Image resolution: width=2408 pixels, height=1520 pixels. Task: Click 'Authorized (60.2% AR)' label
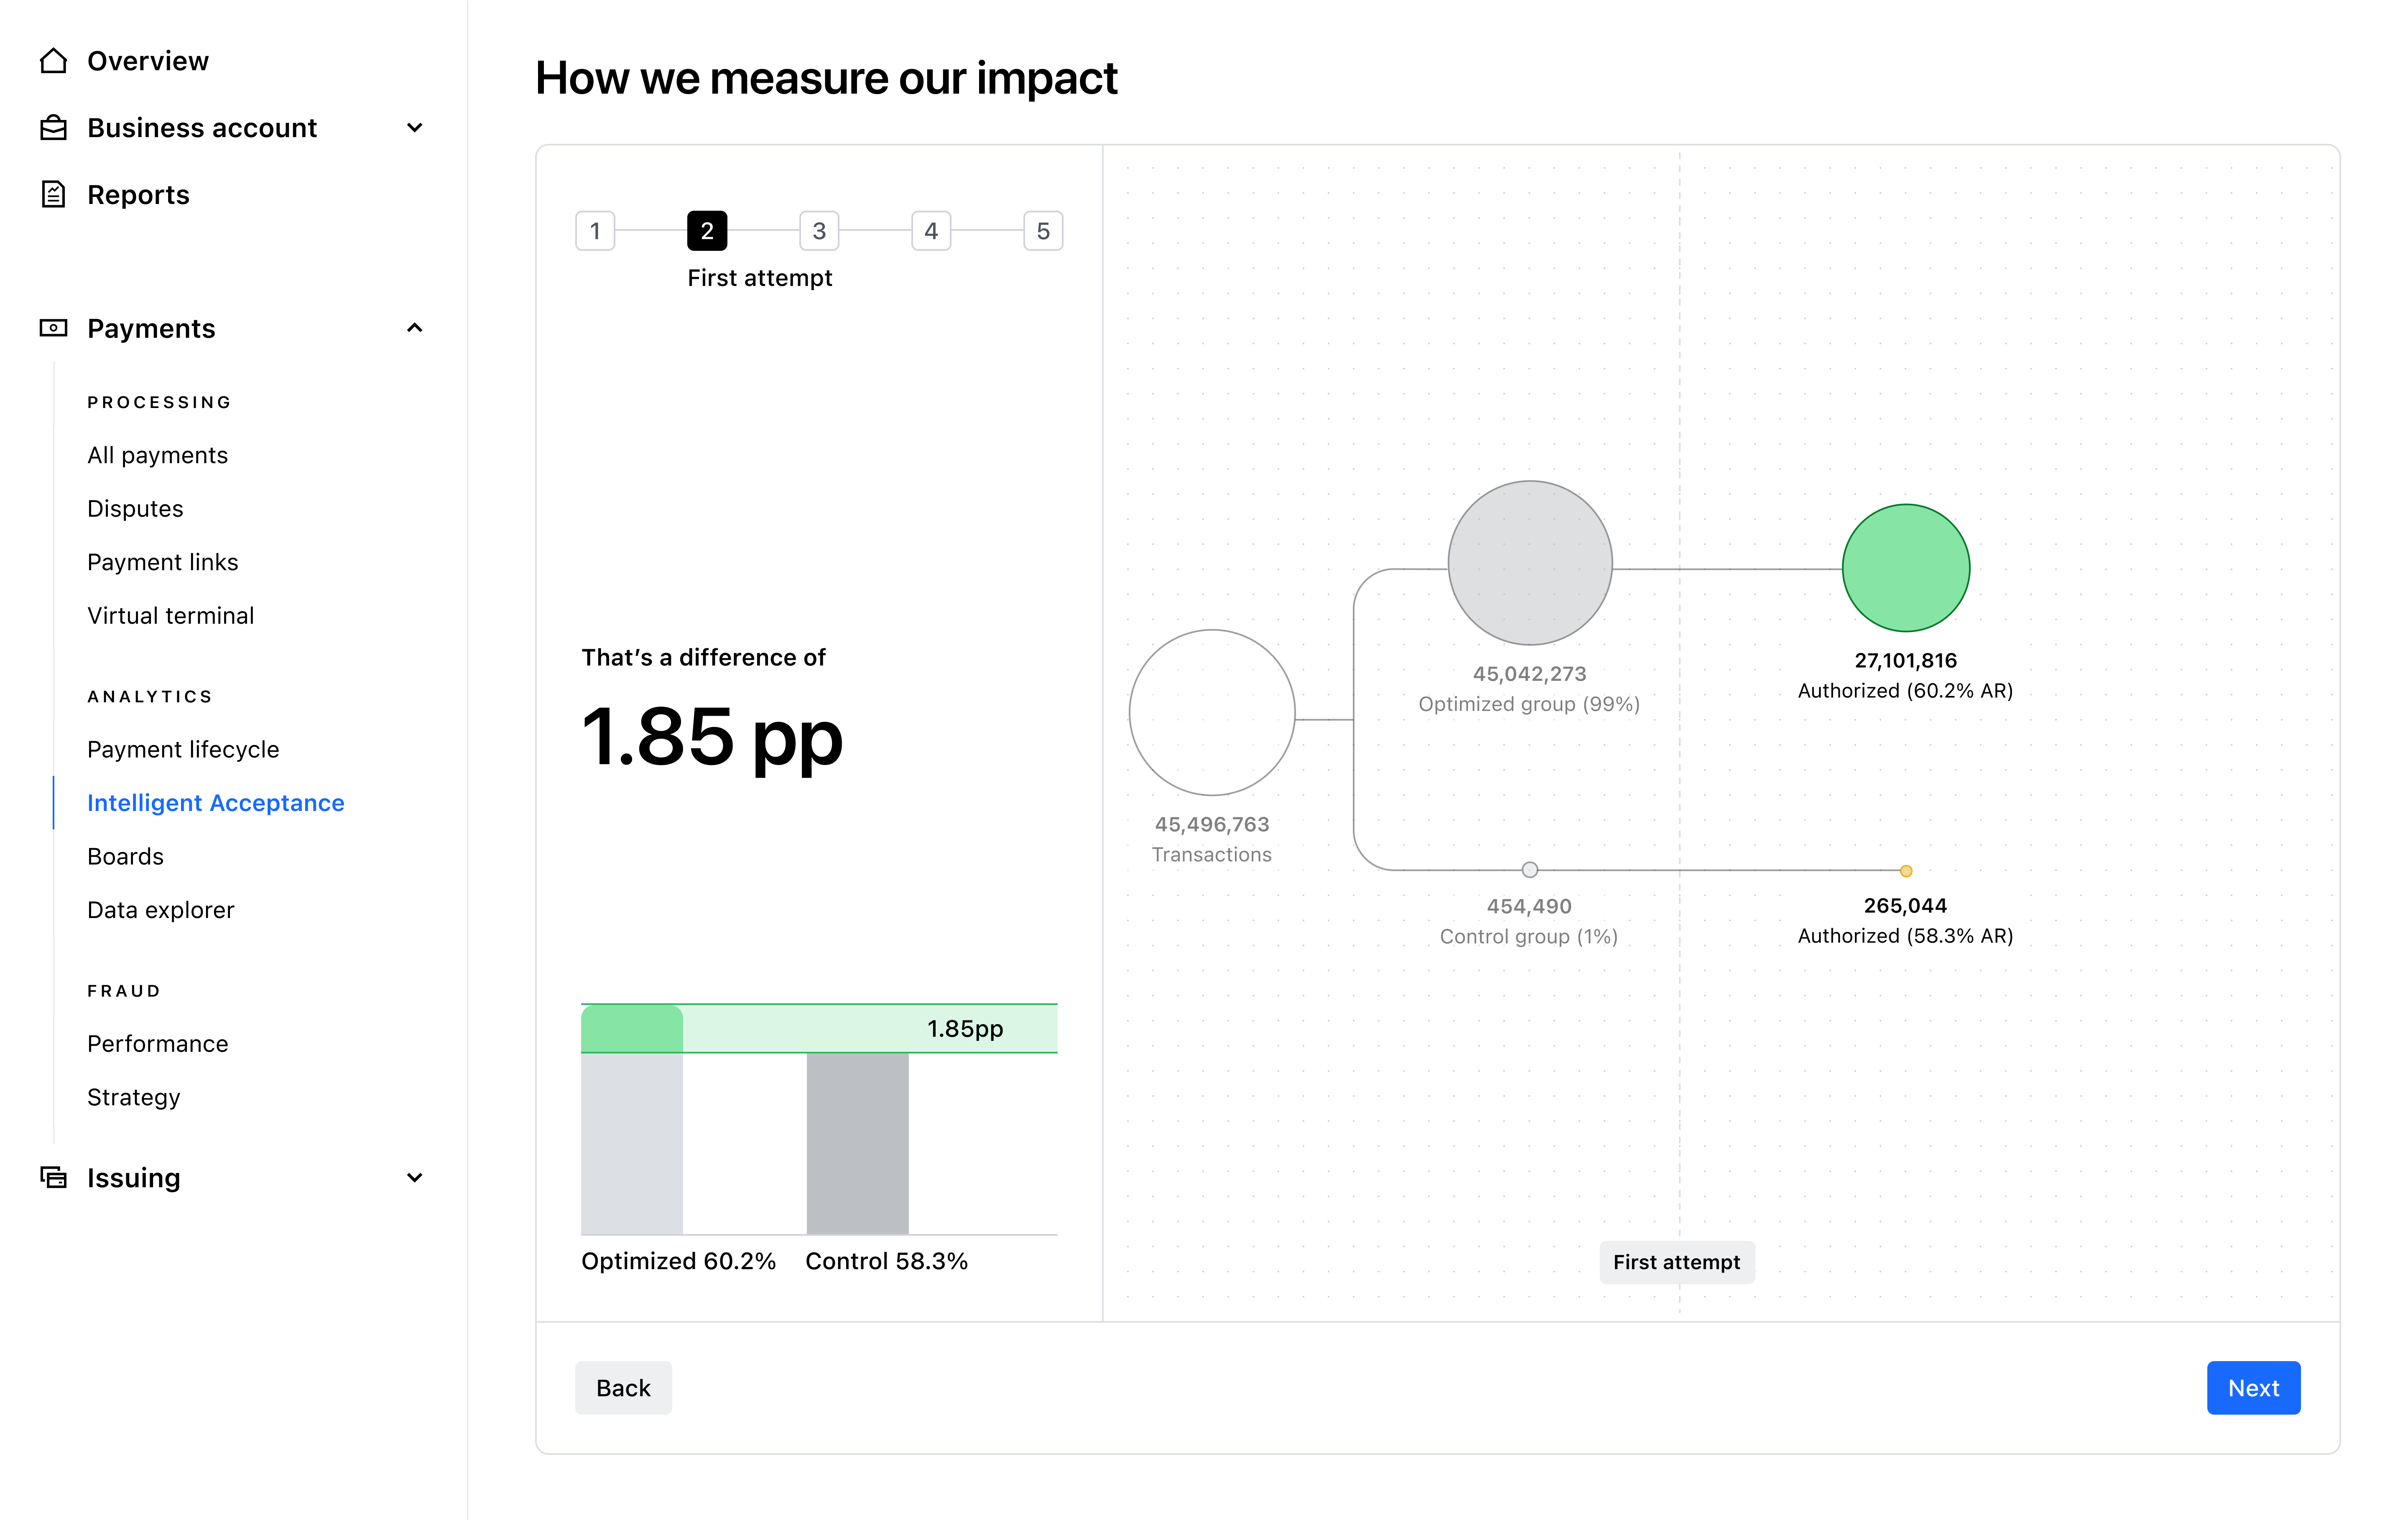[1906, 691]
